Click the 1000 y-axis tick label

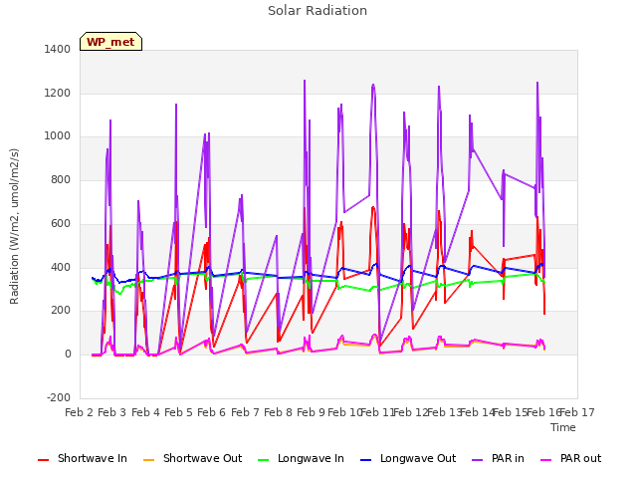(x=58, y=136)
